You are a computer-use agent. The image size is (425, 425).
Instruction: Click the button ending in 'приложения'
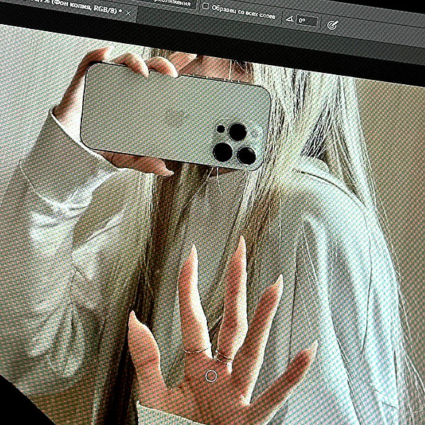click(x=174, y=4)
